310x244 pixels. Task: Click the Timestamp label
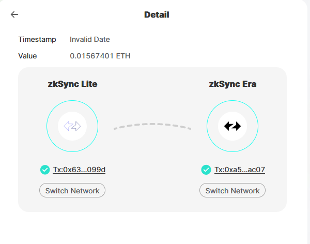coord(37,39)
